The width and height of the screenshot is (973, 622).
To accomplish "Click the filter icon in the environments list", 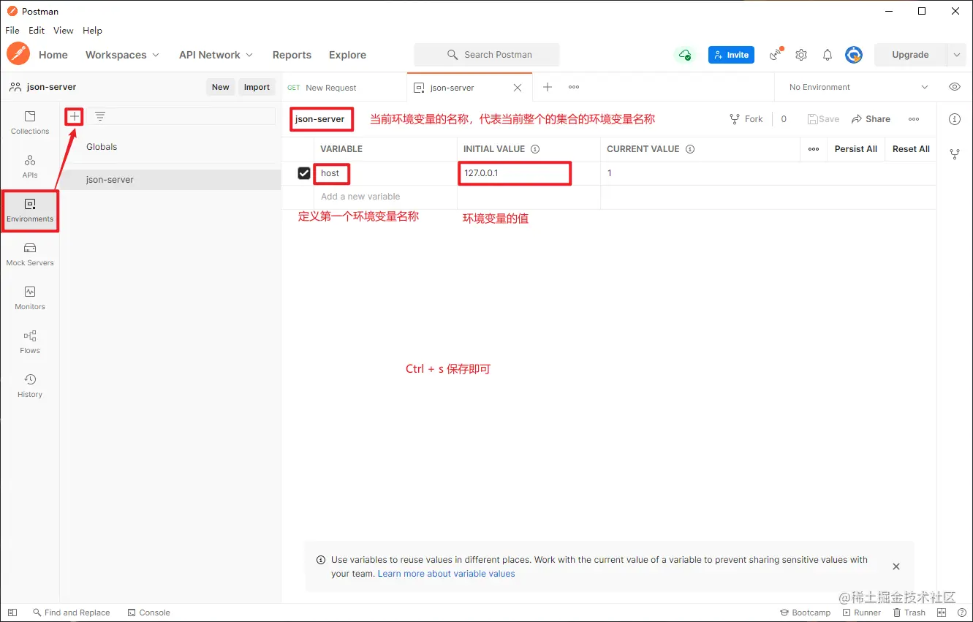I will pos(100,116).
